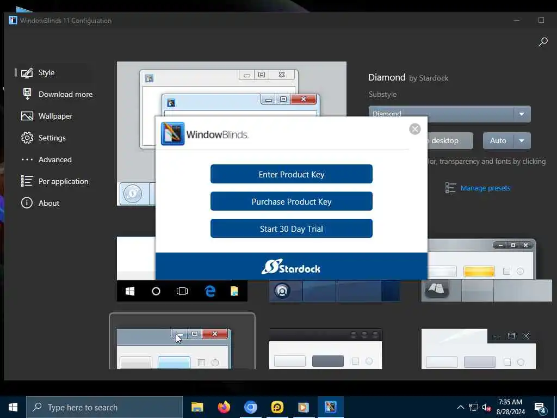Open File Explorer from taskbar
This screenshot has height=418, width=557.
pyautogui.click(x=197, y=407)
